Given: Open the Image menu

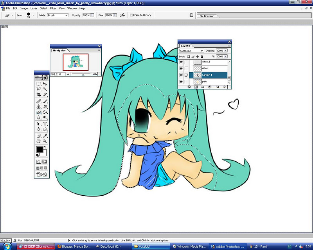Looking at the screenshot, I should click(24, 8).
